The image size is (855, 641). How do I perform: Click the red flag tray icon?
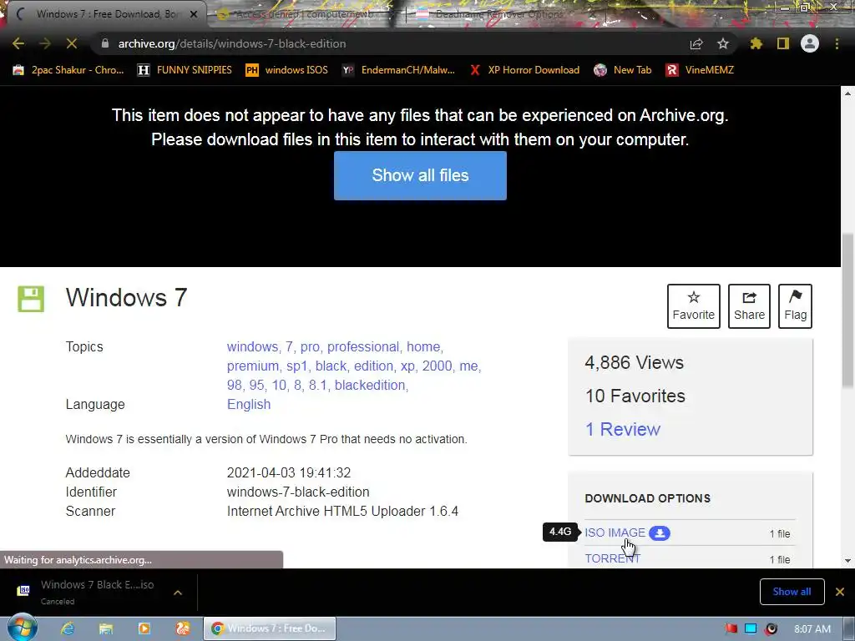click(x=731, y=629)
